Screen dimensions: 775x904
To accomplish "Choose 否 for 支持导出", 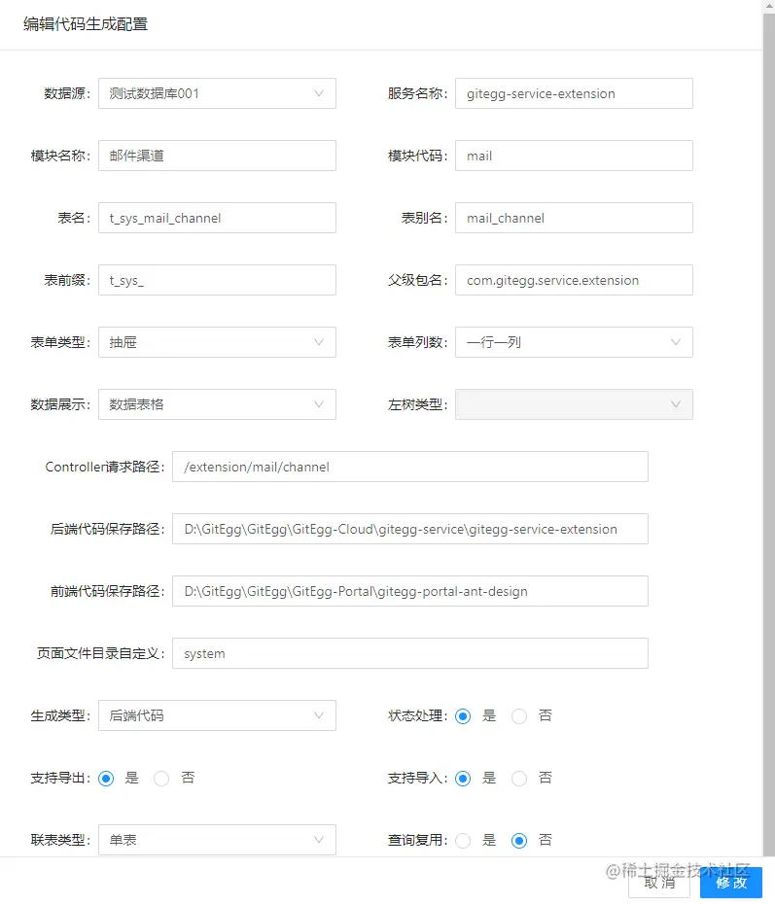I will tap(161, 779).
